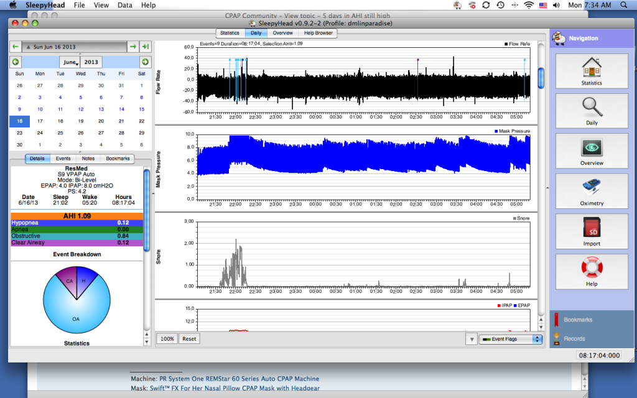637x398 pixels.
Task: Select June 17 in the calendar
Action: (x=40, y=121)
